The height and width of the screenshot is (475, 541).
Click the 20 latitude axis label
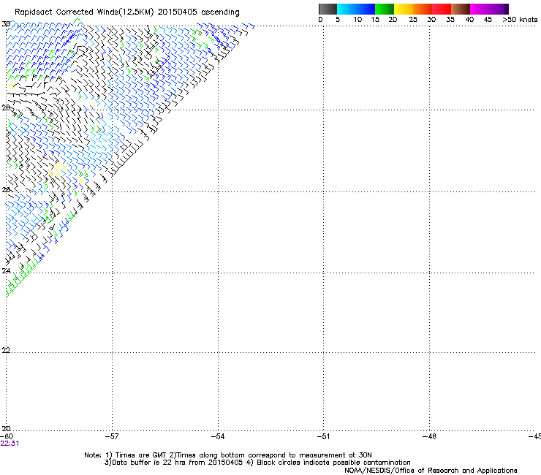coord(6,428)
